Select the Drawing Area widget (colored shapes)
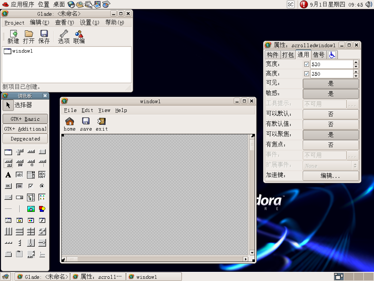374x281 pixels. click(42, 209)
